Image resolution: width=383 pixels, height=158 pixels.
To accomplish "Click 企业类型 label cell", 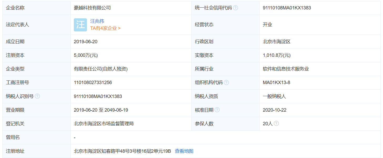I will [37, 69].
